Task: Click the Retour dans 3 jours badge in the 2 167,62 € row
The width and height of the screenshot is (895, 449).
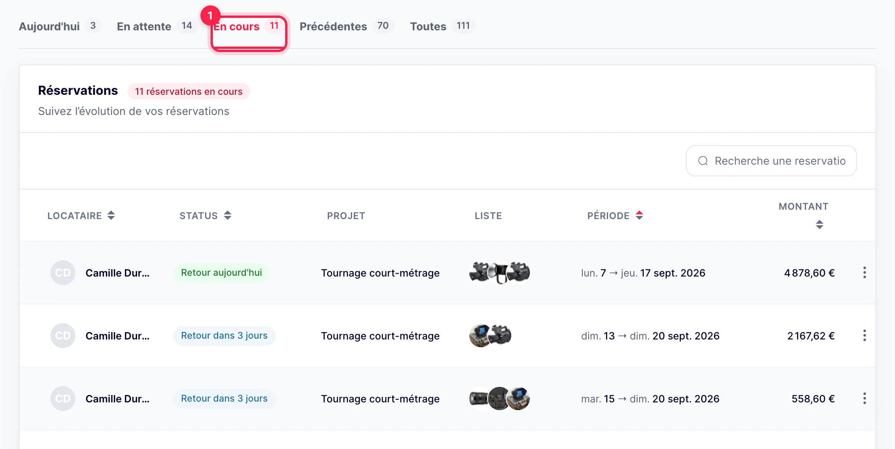Action: pos(224,336)
